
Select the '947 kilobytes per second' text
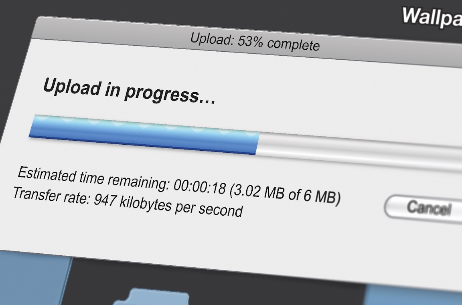168,205
